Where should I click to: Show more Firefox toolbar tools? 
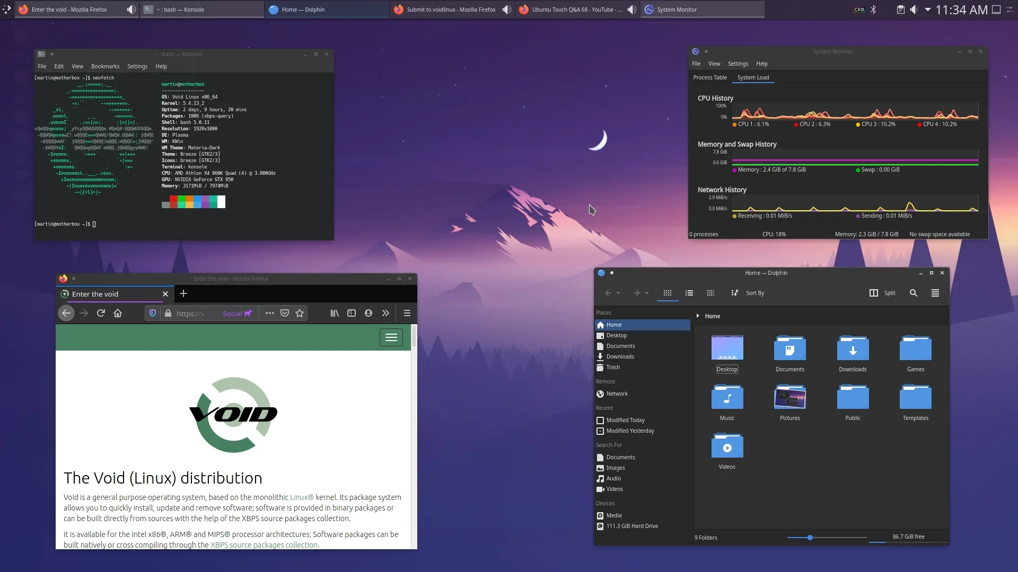[x=385, y=313]
